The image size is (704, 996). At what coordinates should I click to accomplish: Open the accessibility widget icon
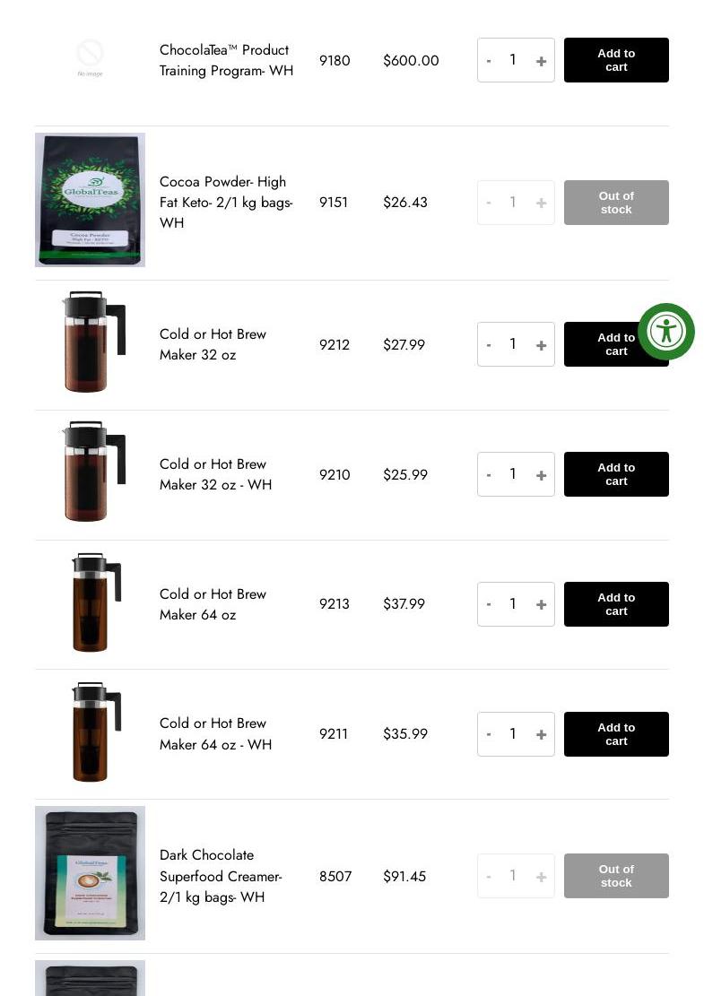[665, 332]
